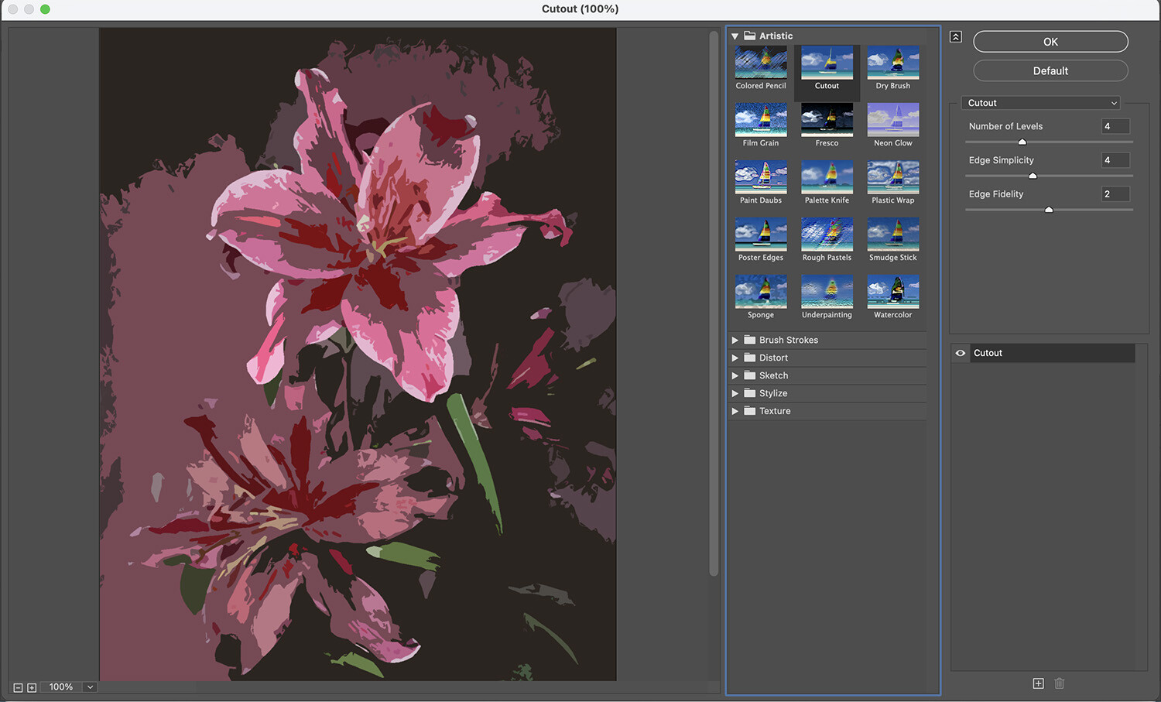The height and width of the screenshot is (702, 1161).
Task: Adjust the Edge Simplicity slider
Action: tap(1032, 176)
